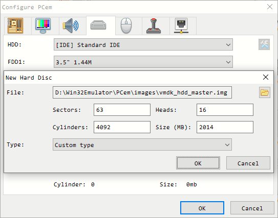Click the File path input field
278x218 pixels.
(142, 92)
